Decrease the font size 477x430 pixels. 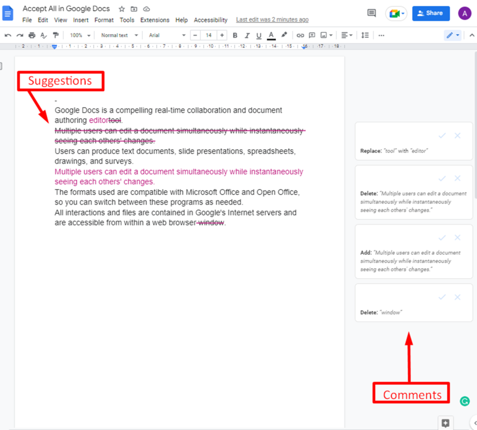coord(195,35)
